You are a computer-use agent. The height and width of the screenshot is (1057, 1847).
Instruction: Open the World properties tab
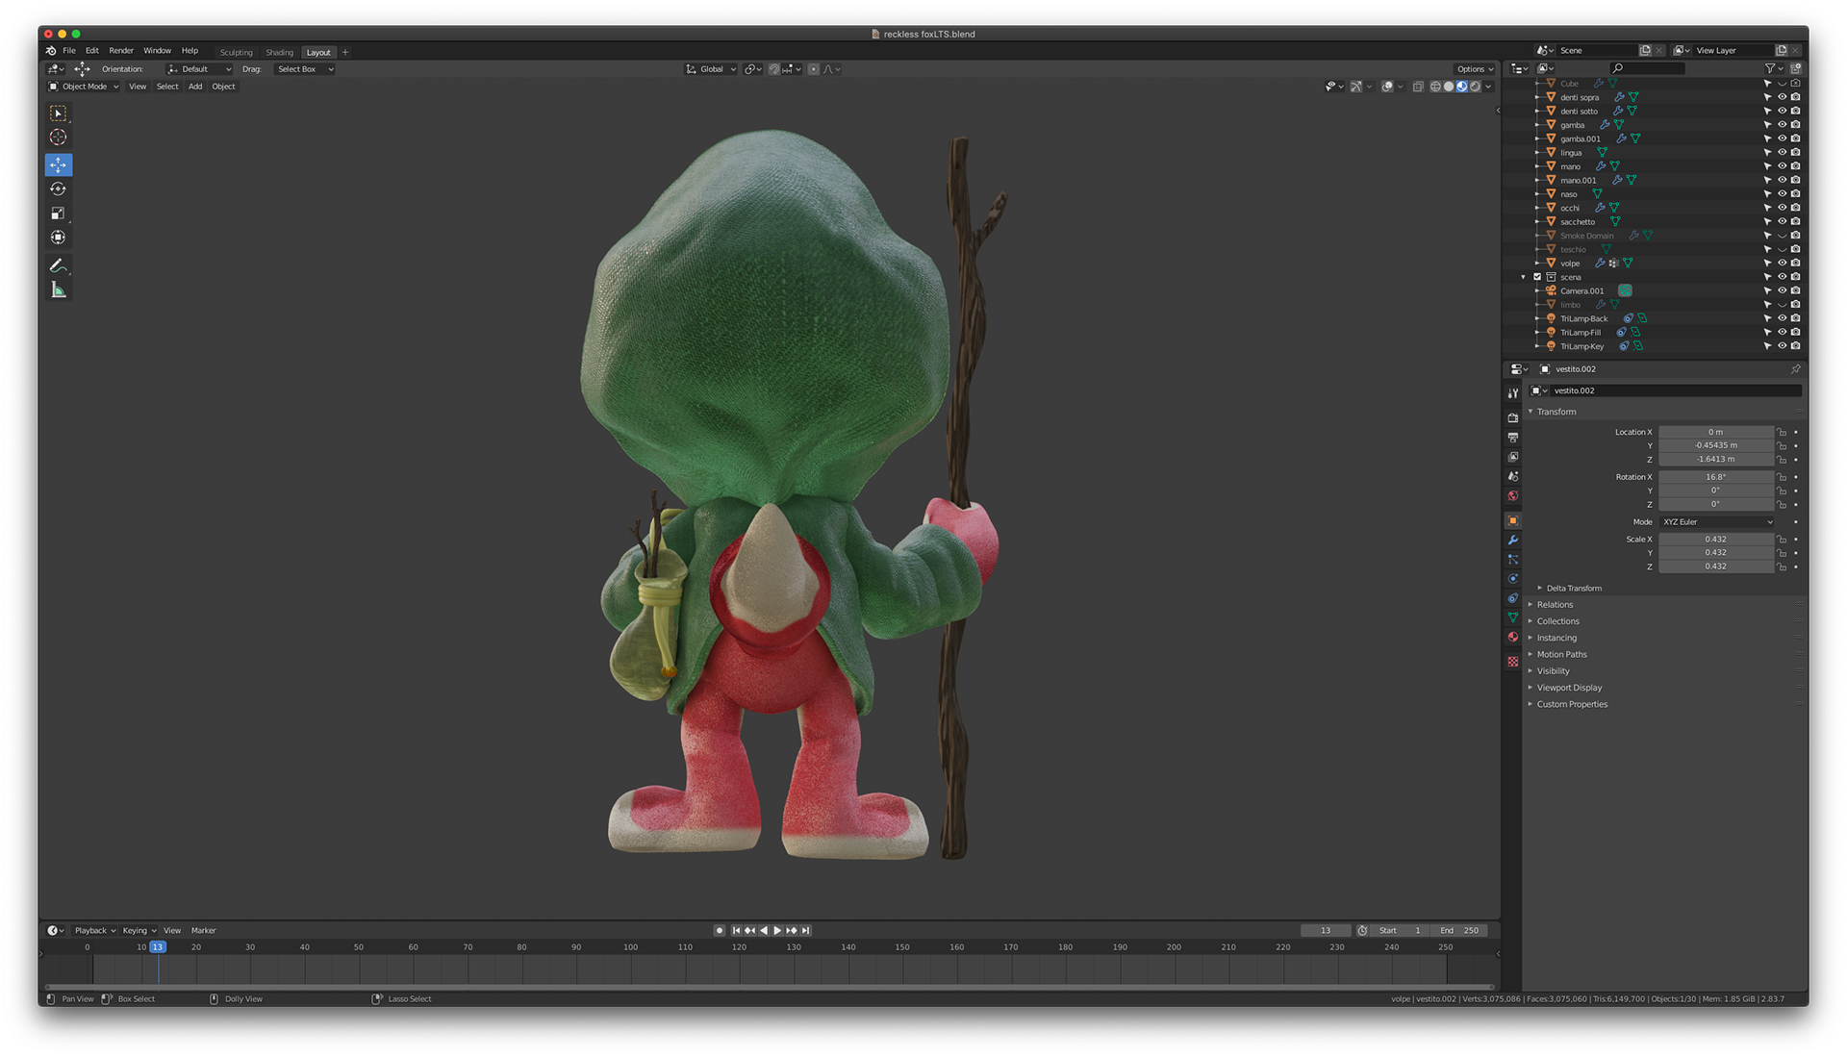click(x=1513, y=496)
